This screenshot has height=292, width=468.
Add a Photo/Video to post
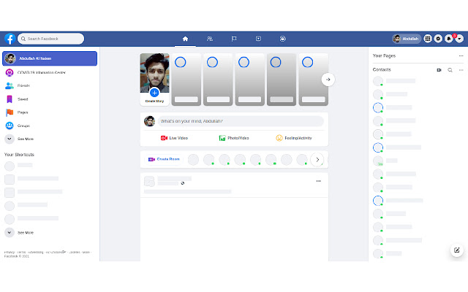tap(234, 138)
